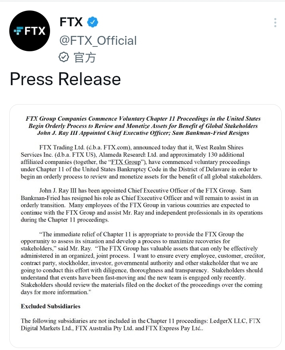This screenshot has height=350, width=285.
Task: Open the three-dot more options menu
Action: point(275,23)
